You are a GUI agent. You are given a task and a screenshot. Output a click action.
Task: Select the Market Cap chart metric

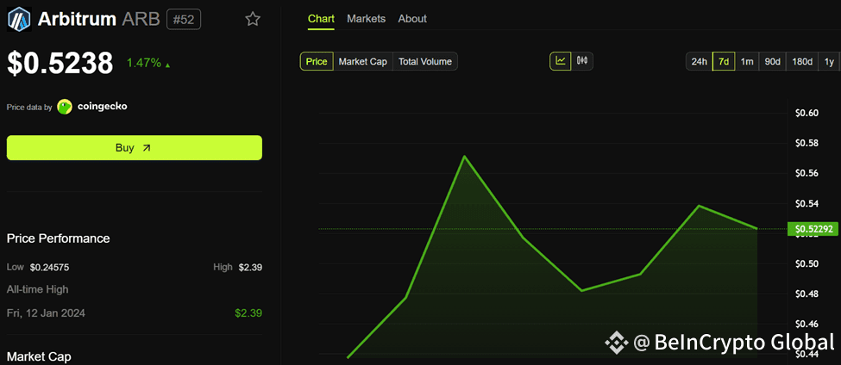pyautogui.click(x=363, y=61)
